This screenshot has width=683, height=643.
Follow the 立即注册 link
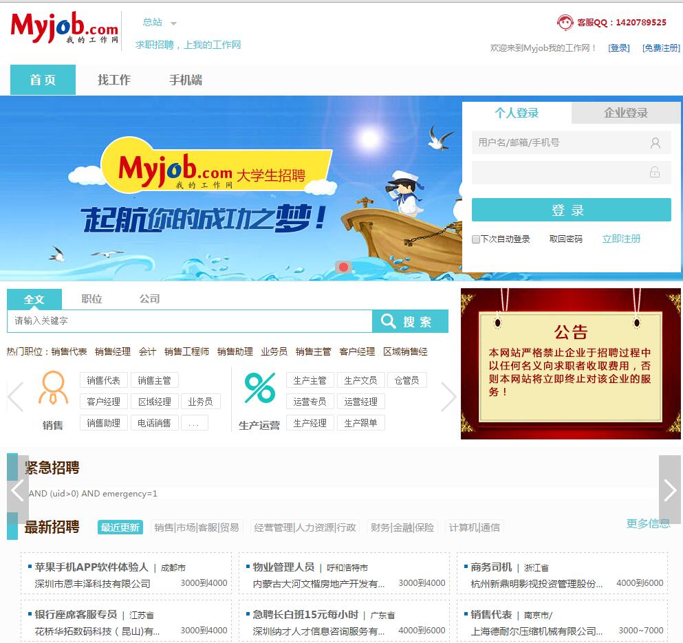tap(621, 239)
